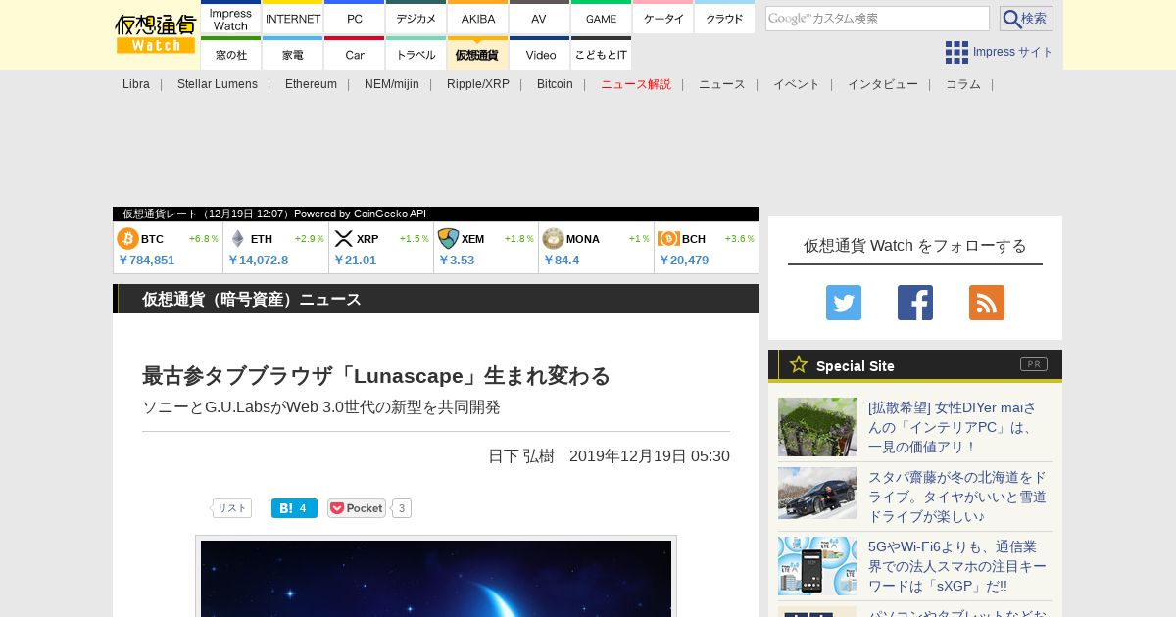Go to Stellar Lumens category link
This screenshot has height=617, width=1176.
pos(218,84)
